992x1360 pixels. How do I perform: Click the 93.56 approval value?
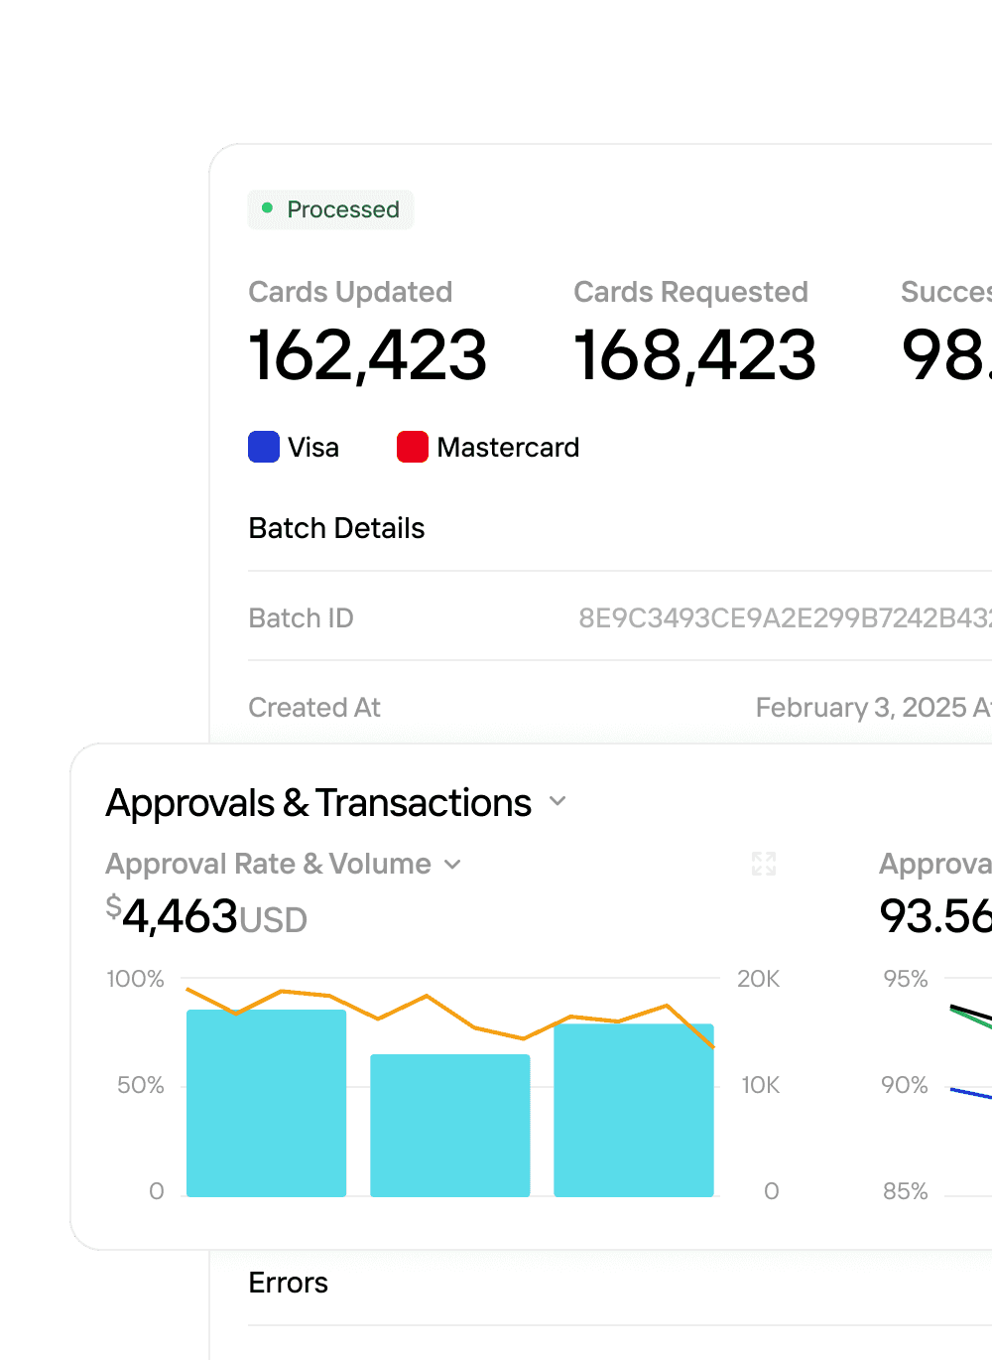(x=935, y=915)
